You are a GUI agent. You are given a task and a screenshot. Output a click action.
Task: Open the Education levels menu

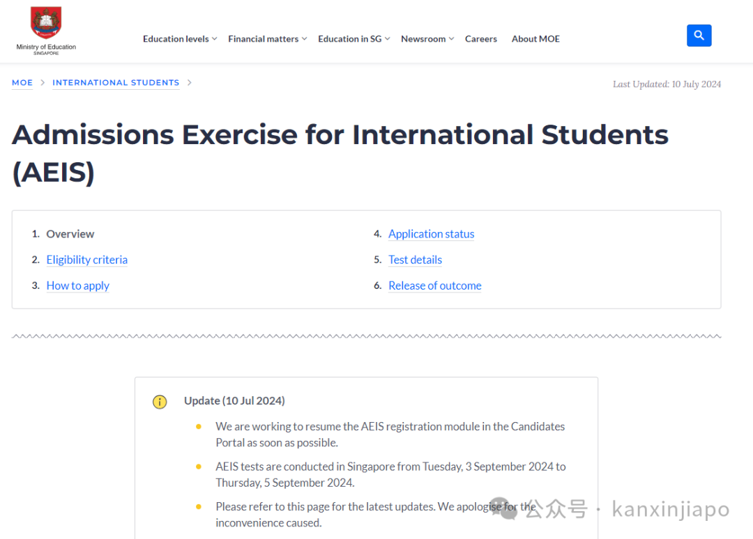click(176, 39)
